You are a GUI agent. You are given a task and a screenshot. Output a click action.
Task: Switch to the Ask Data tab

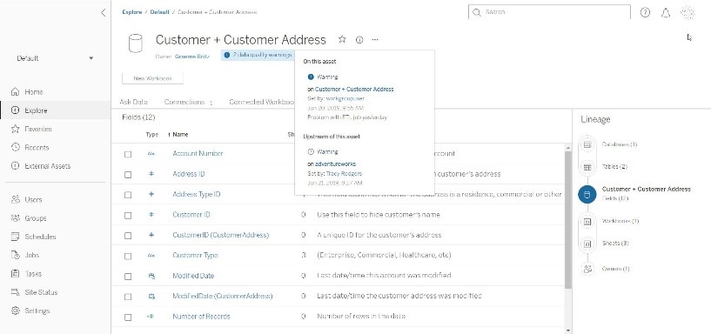(133, 102)
